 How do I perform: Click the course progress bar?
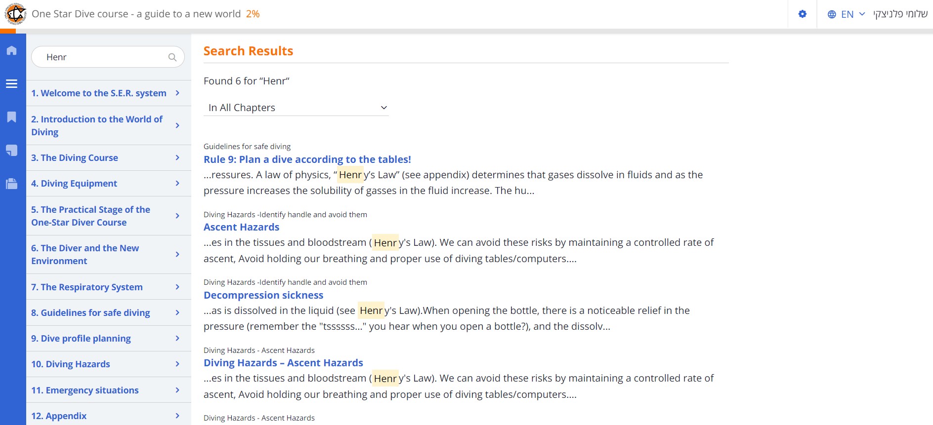(x=466, y=31)
